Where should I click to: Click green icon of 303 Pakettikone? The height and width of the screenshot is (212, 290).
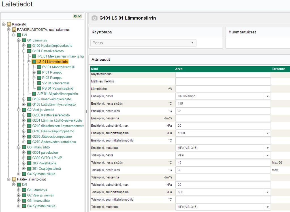pyautogui.click(x=29, y=163)
